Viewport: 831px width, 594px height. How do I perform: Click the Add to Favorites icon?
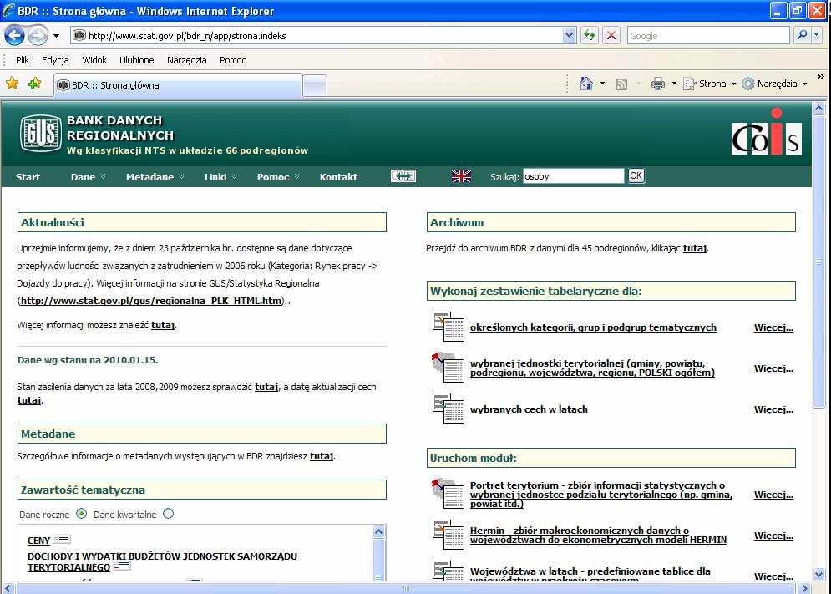(x=35, y=84)
